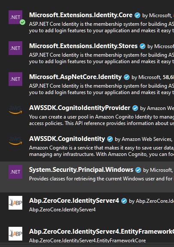Click verified badge next to AWSSDK.CognitoIdentityProvider
Image resolution: width=174 pixels, height=247 pixels.
(135, 108)
